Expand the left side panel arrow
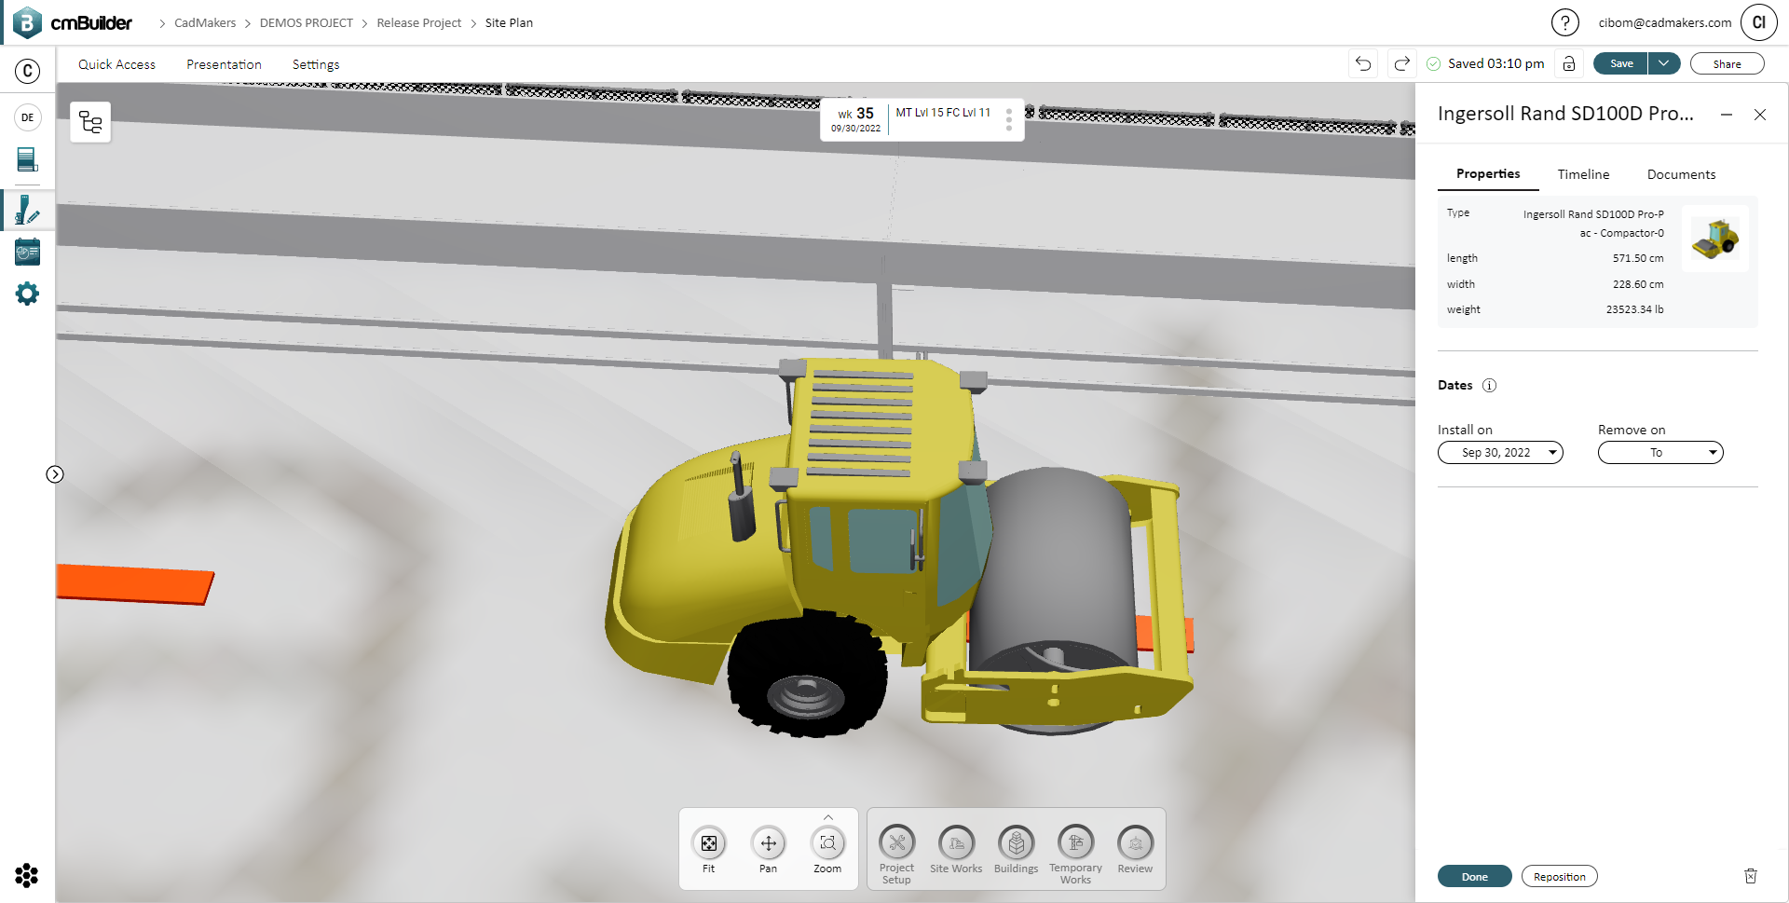 [55, 474]
